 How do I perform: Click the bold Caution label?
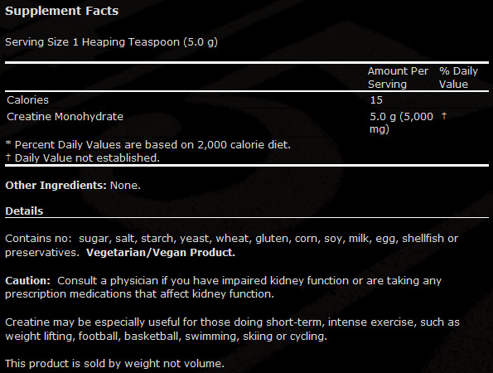click(27, 280)
